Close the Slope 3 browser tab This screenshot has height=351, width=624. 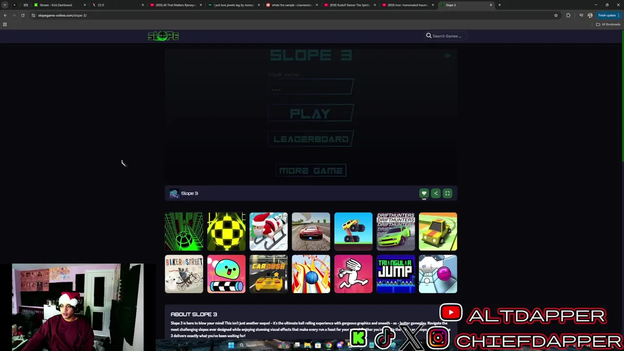[490, 5]
